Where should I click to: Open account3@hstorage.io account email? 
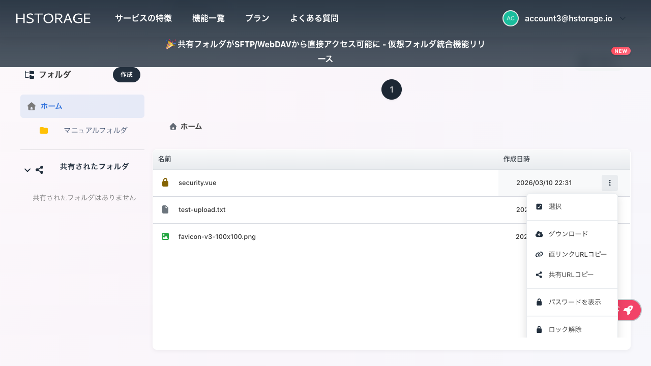point(569,18)
